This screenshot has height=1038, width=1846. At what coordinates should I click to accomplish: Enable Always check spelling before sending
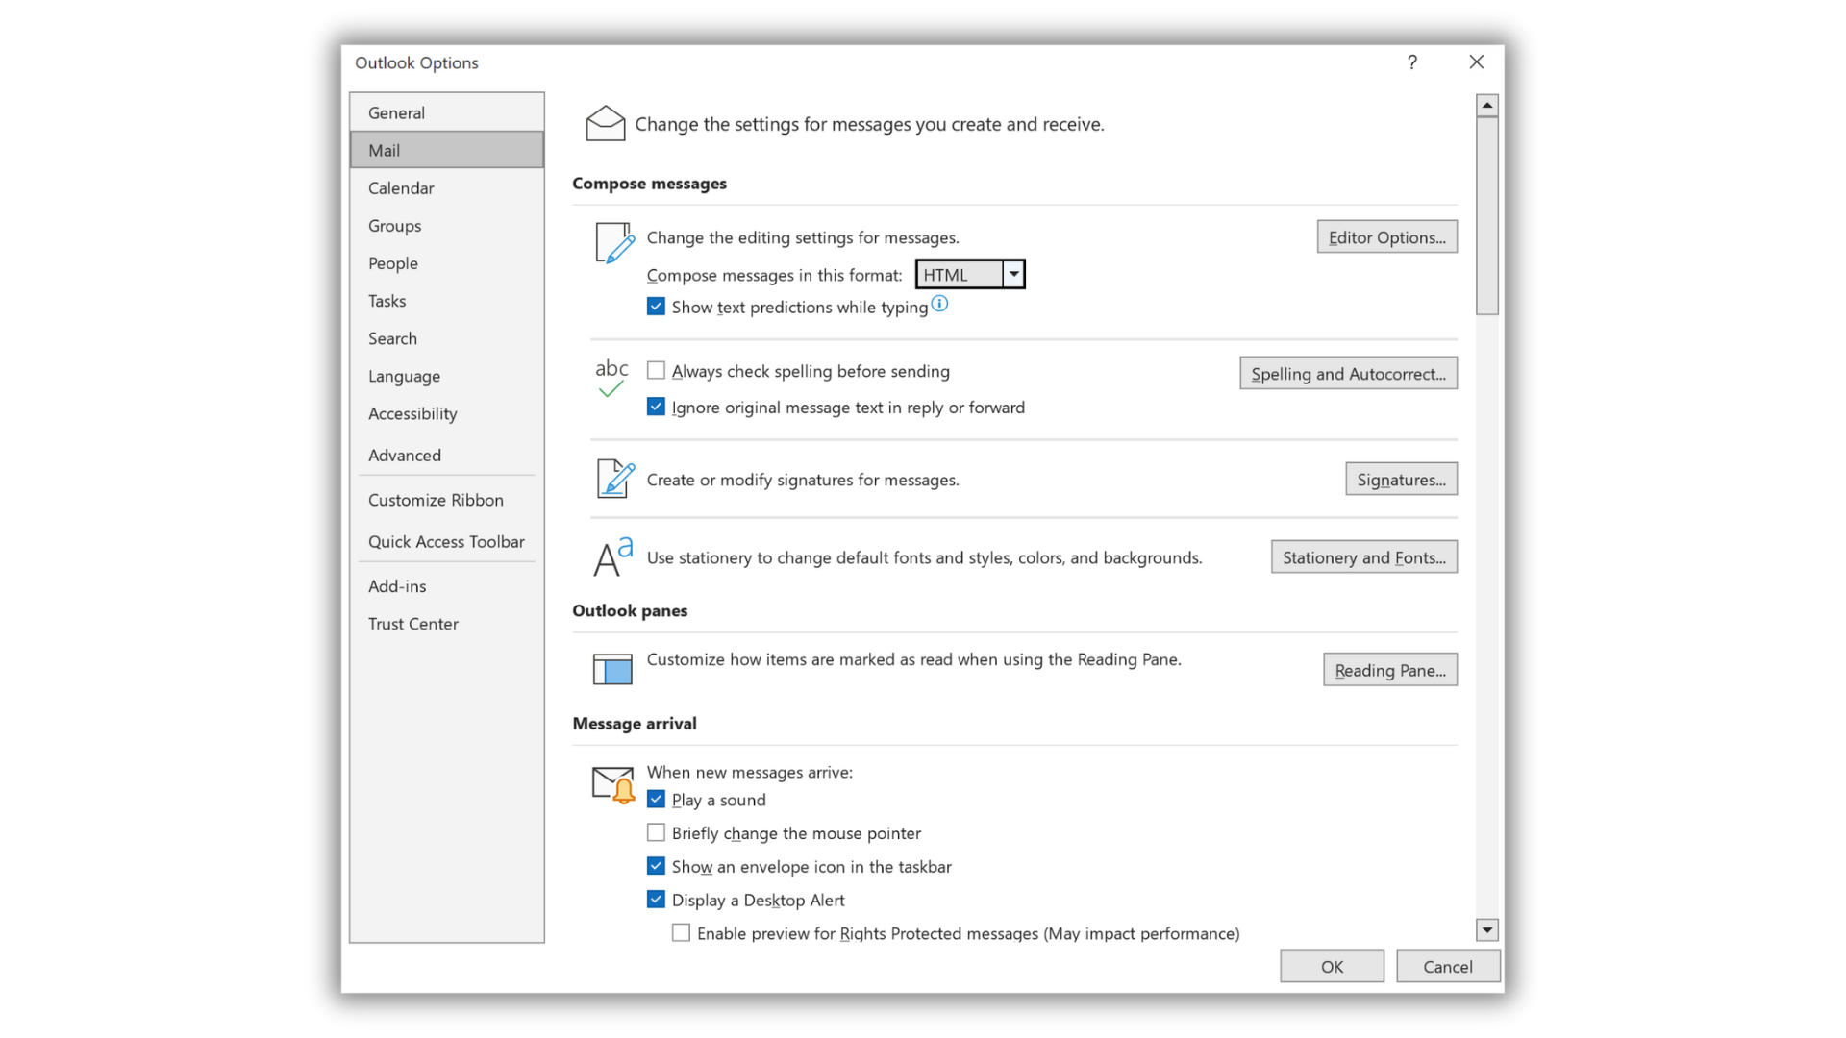pos(656,371)
